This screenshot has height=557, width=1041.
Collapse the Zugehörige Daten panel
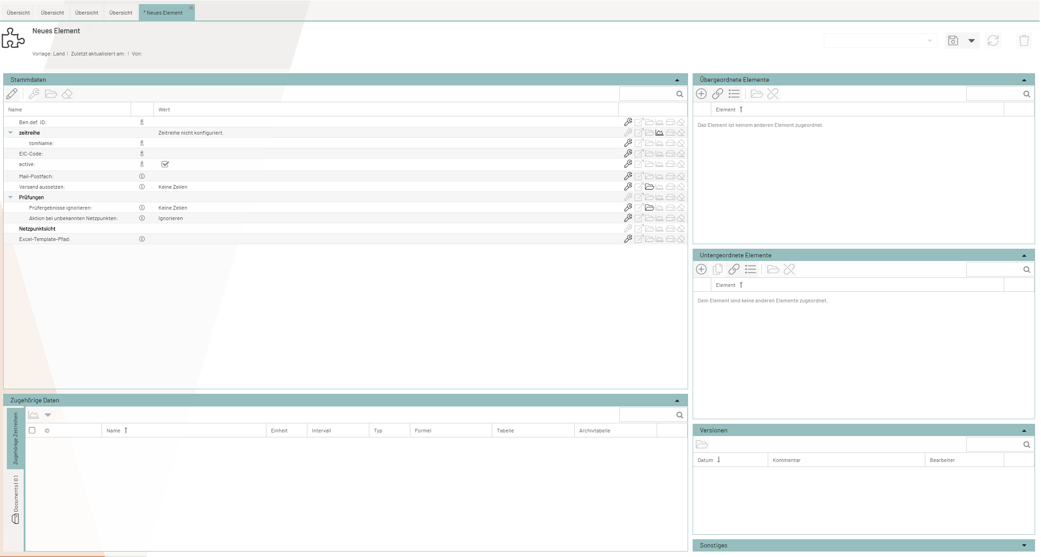coord(677,401)
